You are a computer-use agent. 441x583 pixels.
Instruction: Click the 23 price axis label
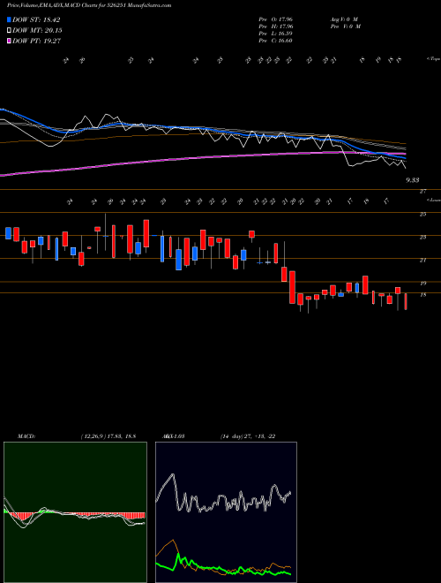click(422, 238)
